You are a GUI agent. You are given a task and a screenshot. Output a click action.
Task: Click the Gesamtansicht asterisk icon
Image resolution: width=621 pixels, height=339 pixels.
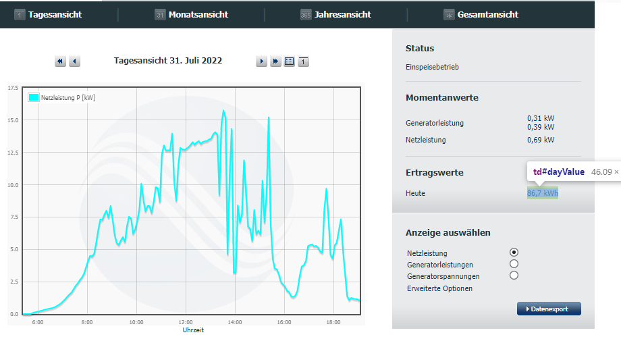449,15
